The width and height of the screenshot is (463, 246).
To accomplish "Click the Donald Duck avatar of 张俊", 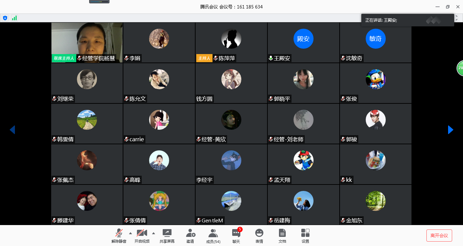I will coord(376,79).
